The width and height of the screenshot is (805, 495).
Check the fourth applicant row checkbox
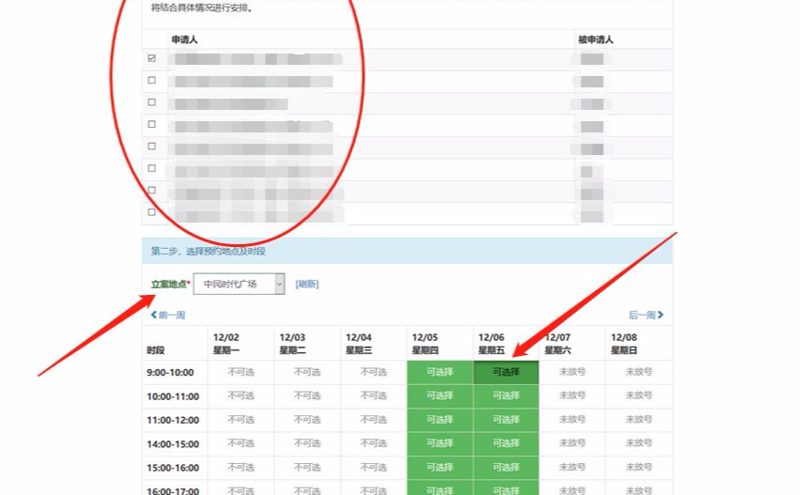(152, 125)
